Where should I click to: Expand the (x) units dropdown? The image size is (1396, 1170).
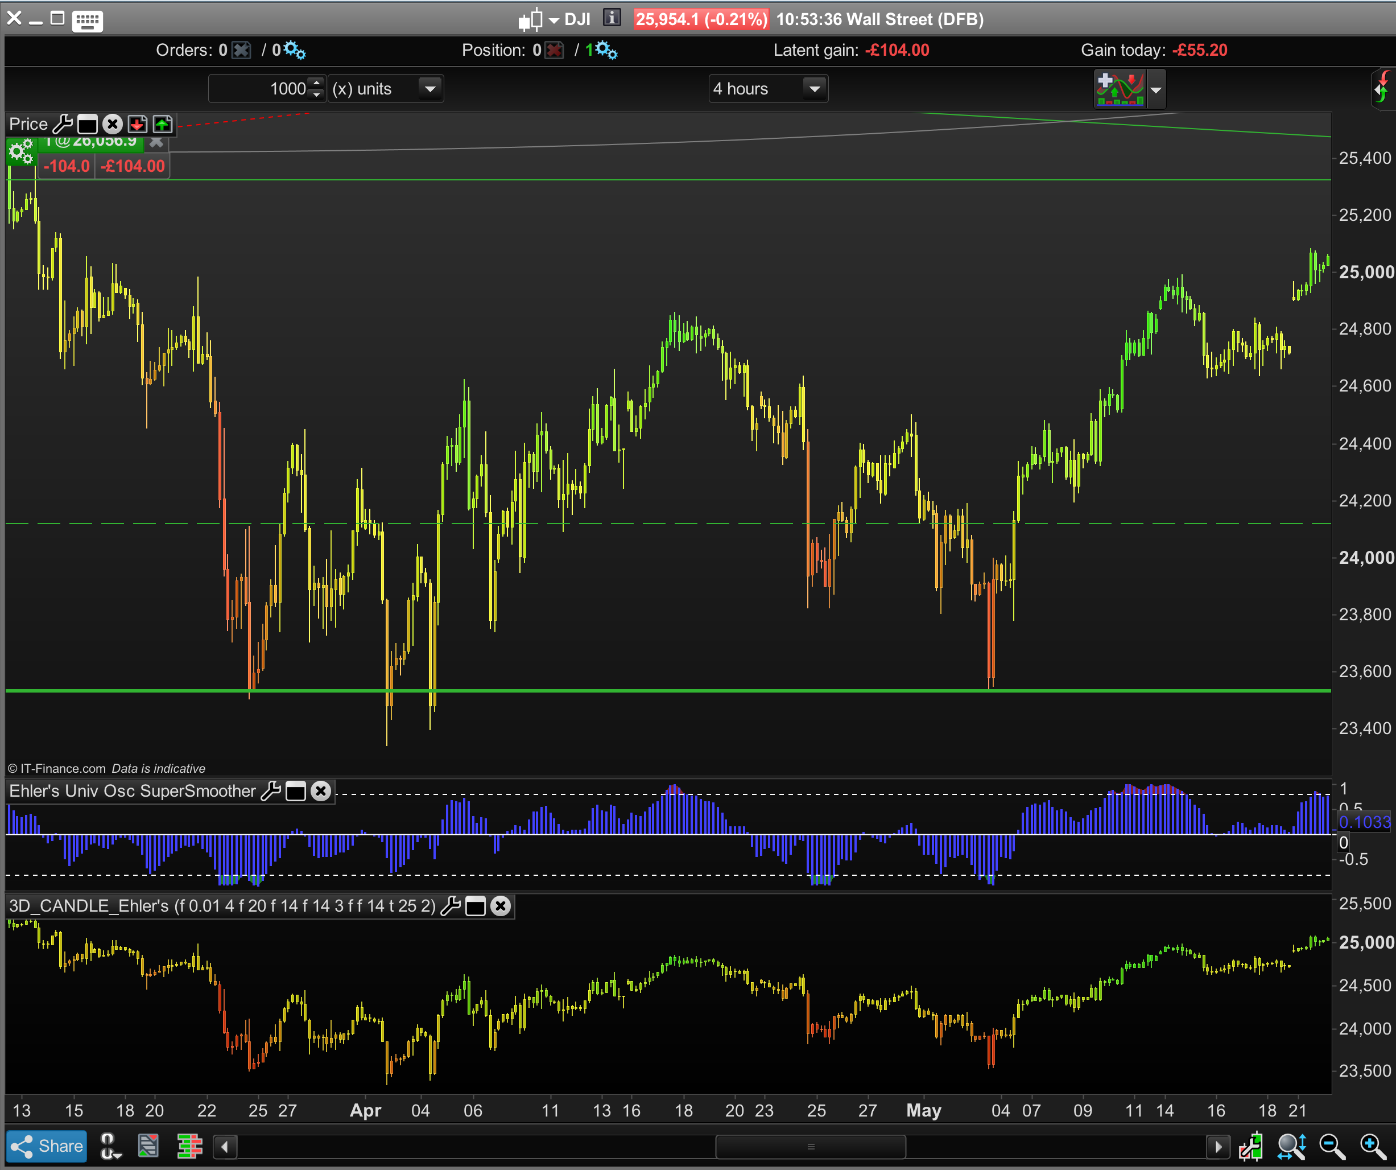tap(430, 88)
